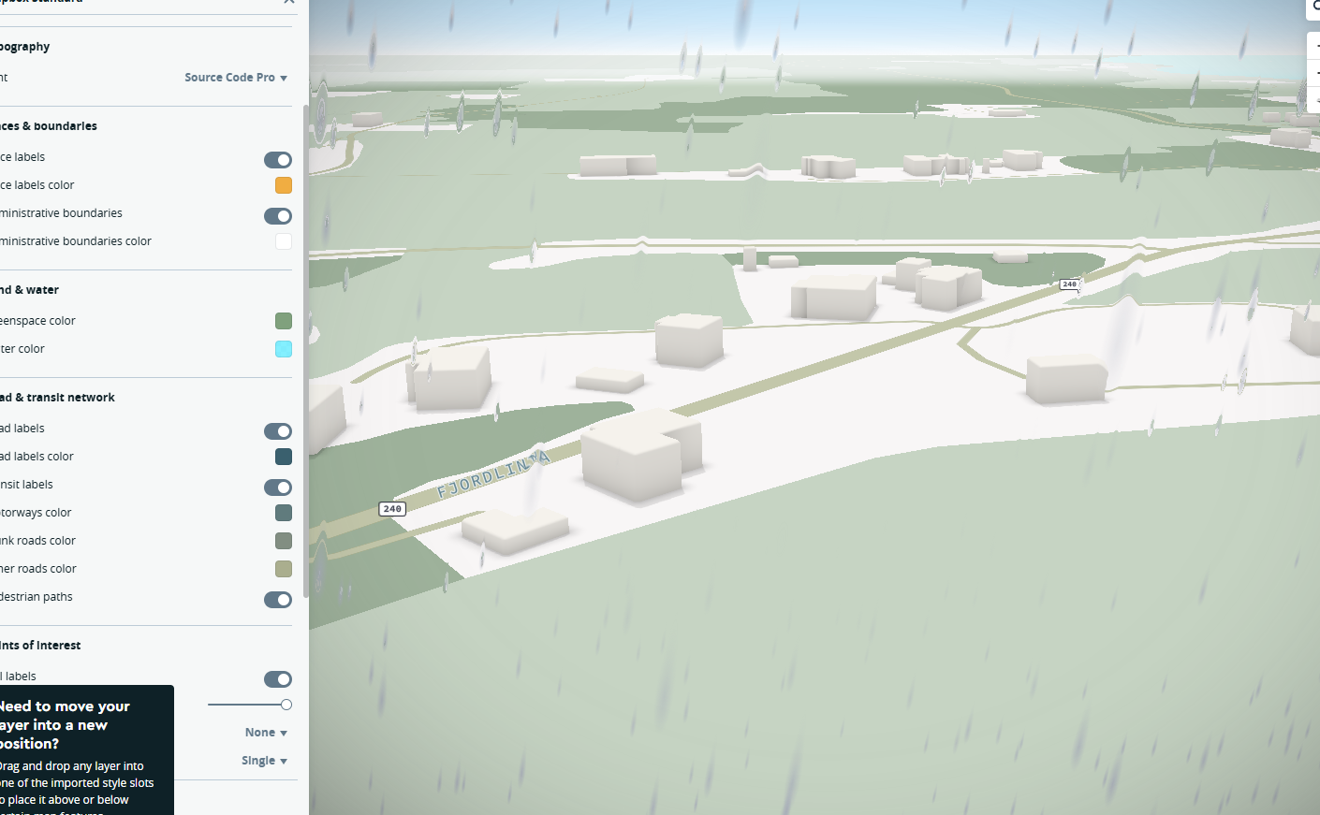The image size is (1320, 815).
Task: Pick the white administrative boundaries color swatch
Action: coord(284,241)
